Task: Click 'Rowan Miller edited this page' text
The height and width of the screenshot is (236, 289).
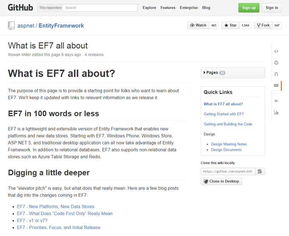Action: [34, 55]
